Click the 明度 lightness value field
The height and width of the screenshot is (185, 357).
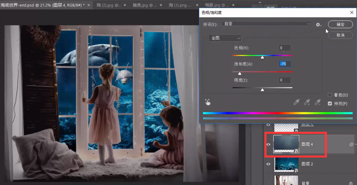[x=285, y=80]
